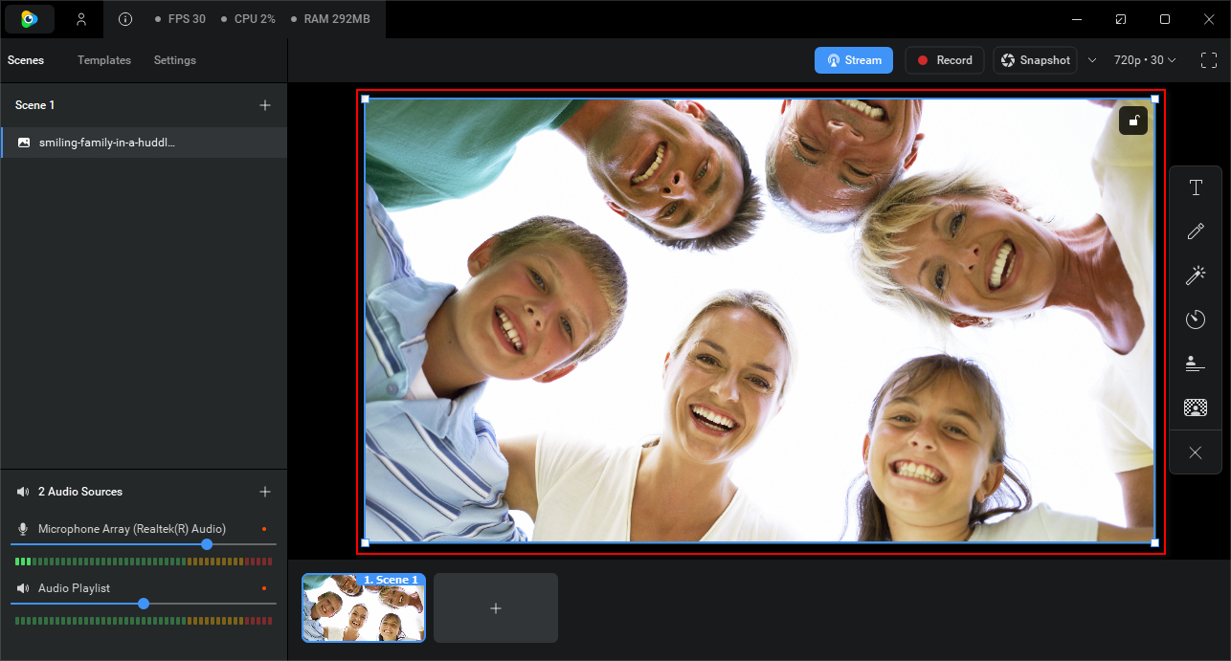Image resolution: width=1231 pixels, height=661 pixels.
Task: Click the Scene 1 header label
Action: tap(35, 105)
